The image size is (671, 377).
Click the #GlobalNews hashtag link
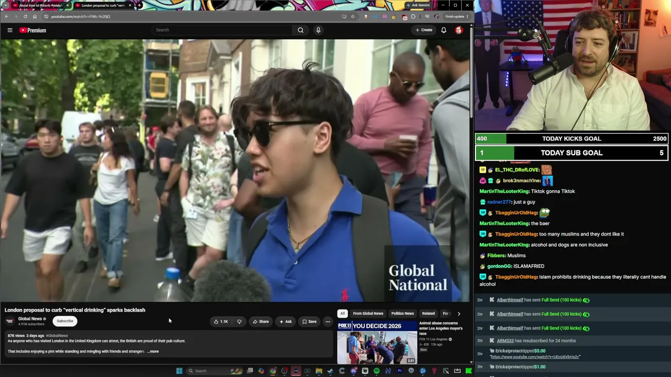[57, 336]
